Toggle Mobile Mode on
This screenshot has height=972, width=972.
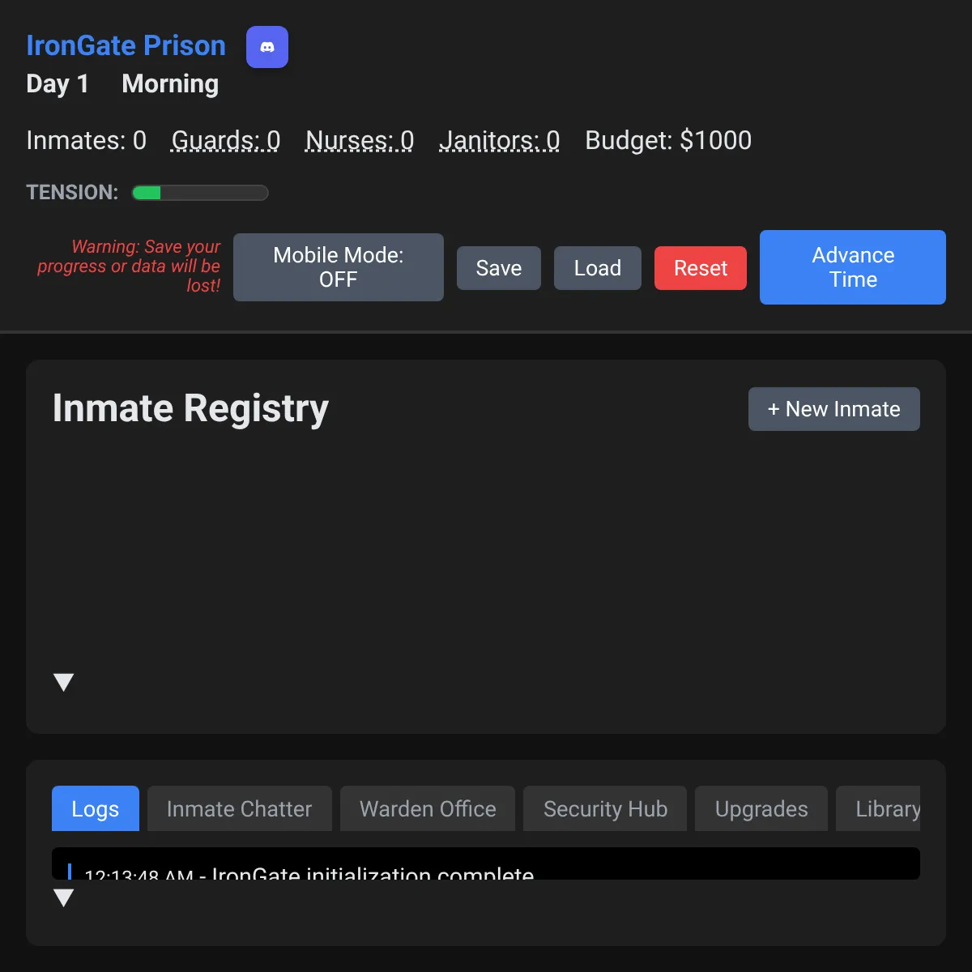click(x=338, y=267)
